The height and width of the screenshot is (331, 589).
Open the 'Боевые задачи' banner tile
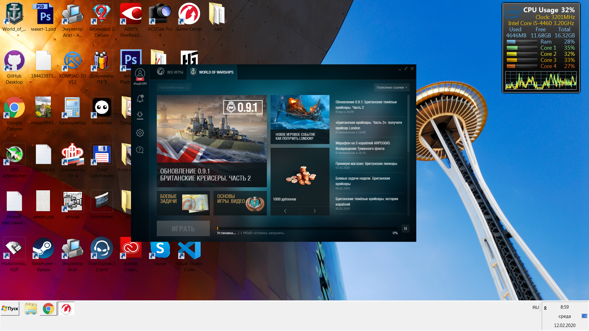183,203
